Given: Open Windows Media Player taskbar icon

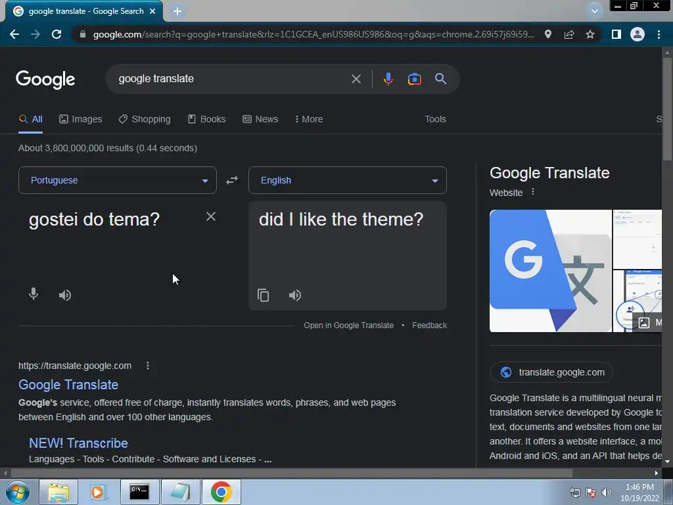Looking at the screenshot, I should click(99, 492).
